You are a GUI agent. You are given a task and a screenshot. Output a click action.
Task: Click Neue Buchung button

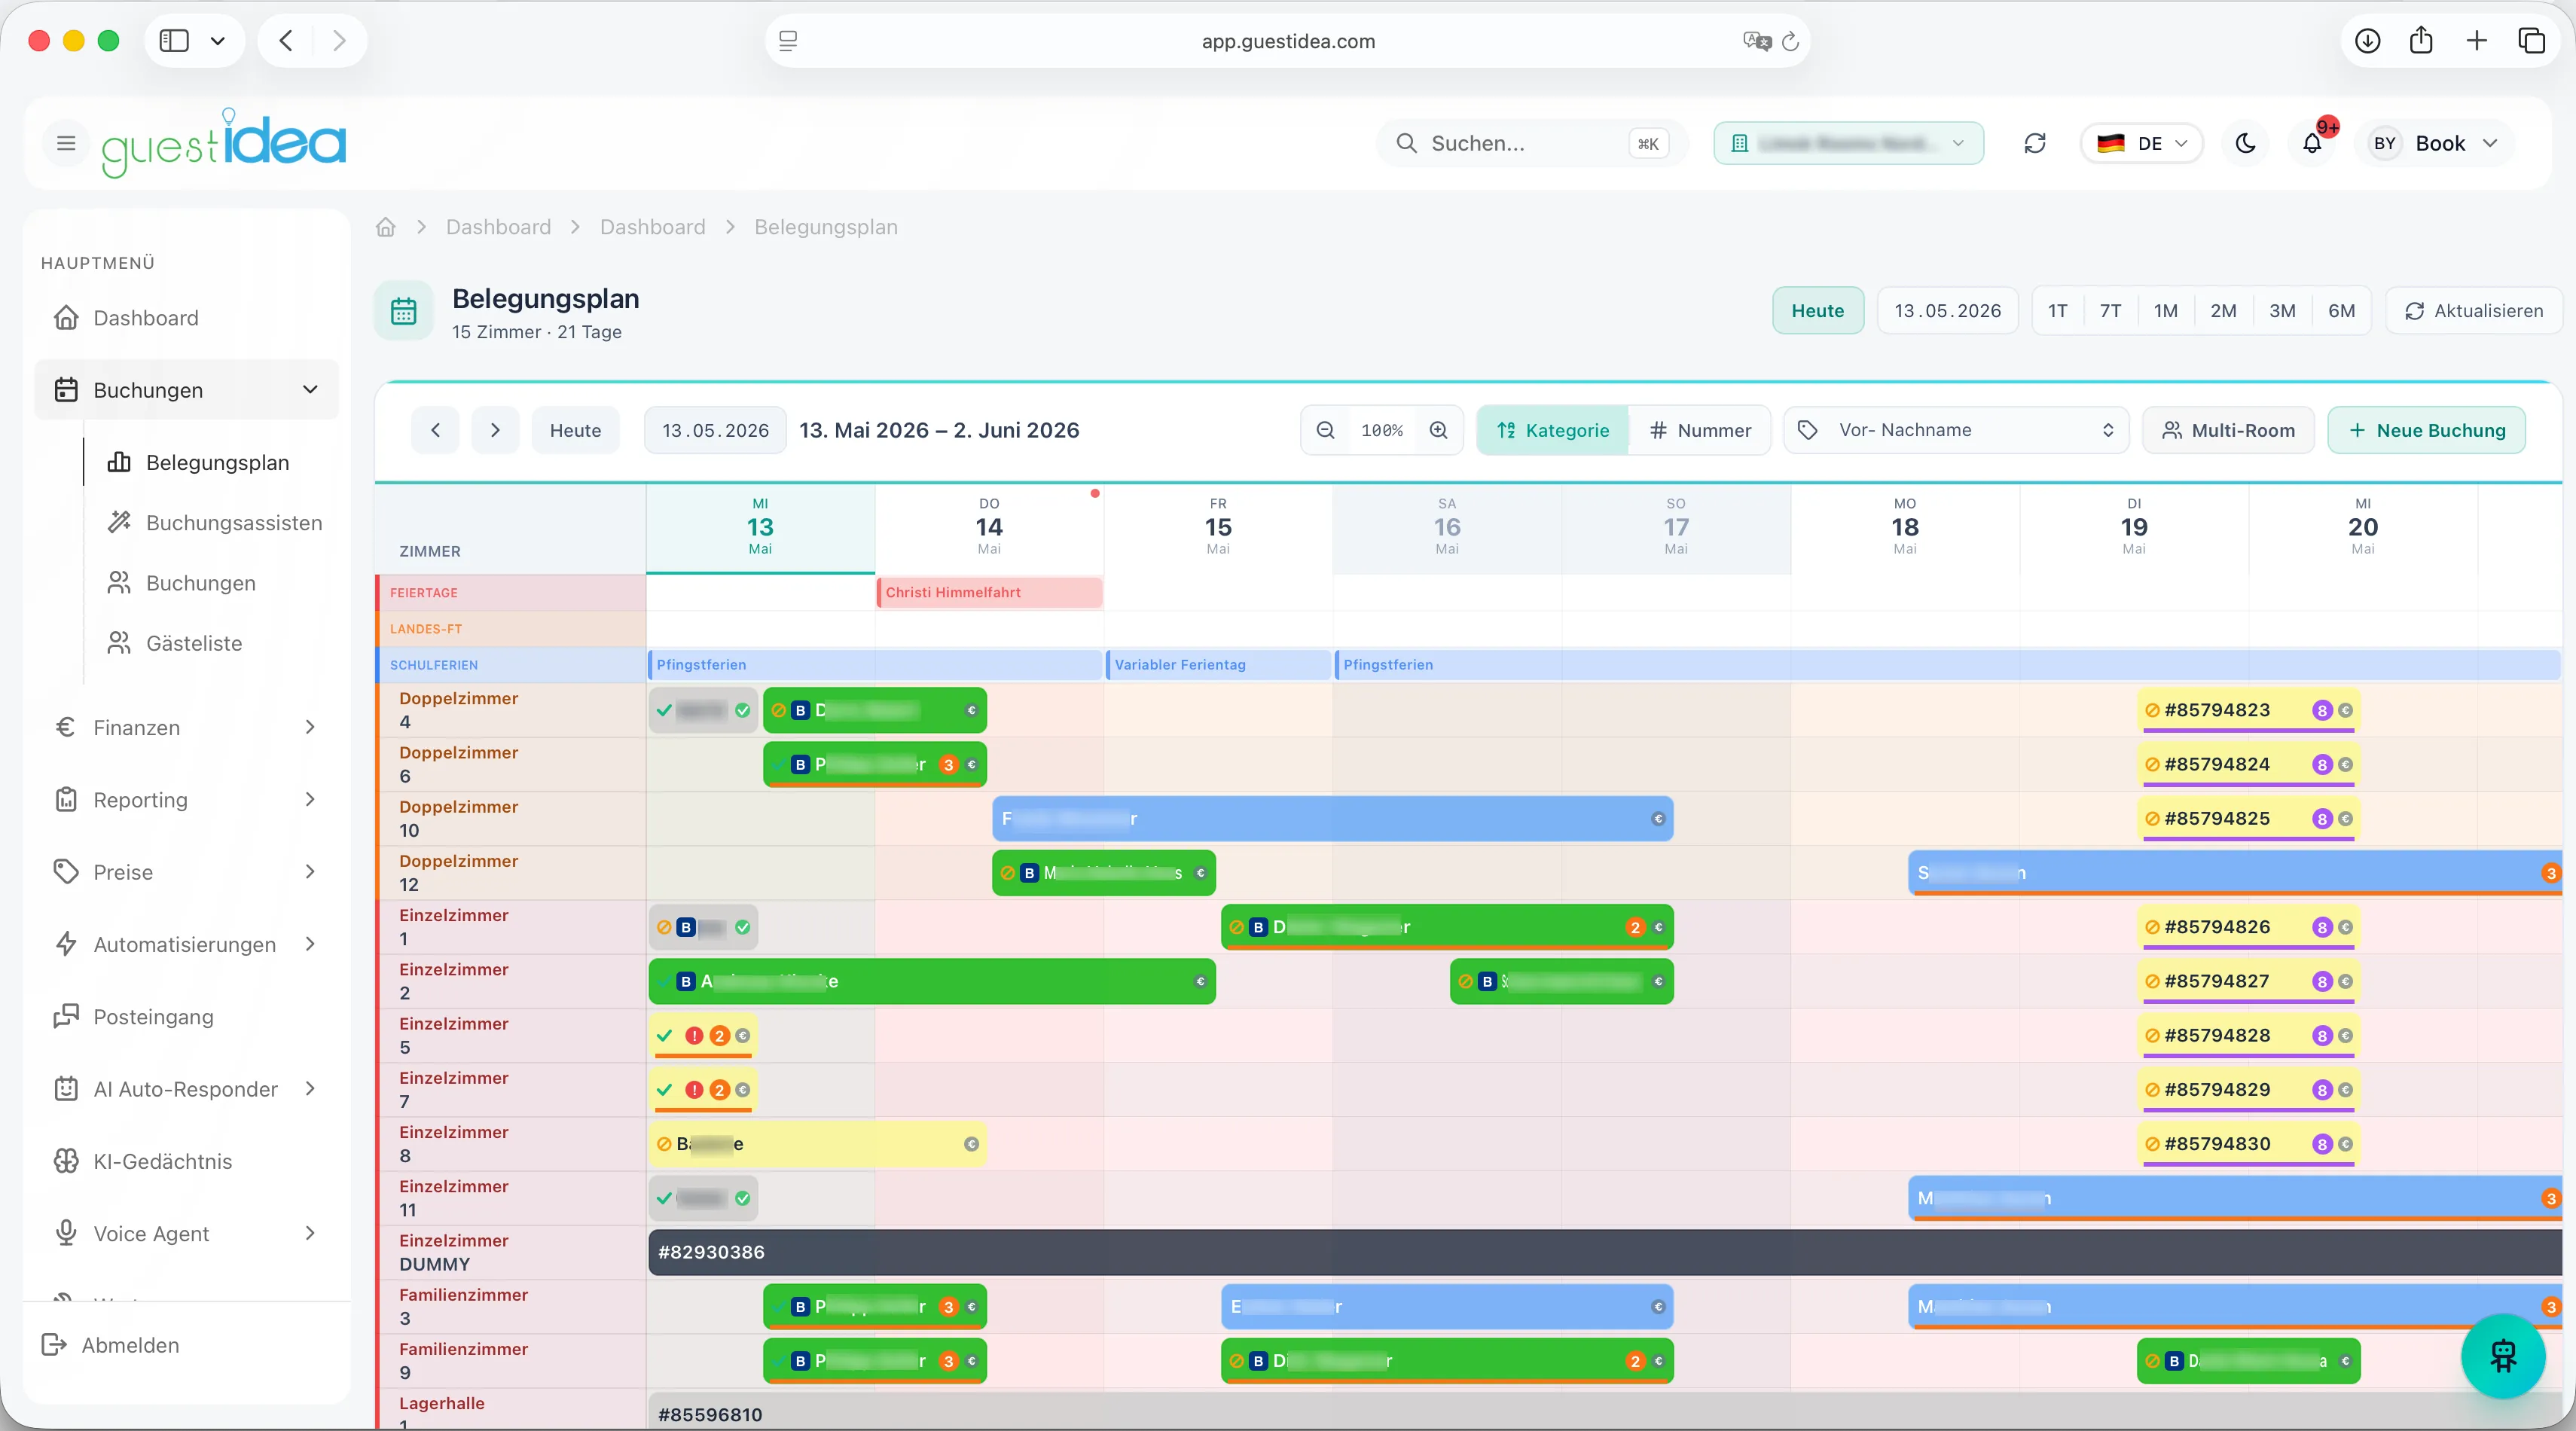click(2426, 430)
